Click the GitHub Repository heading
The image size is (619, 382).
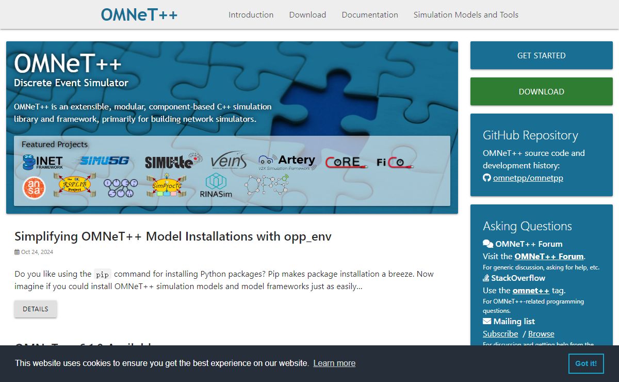click(530, 136)
